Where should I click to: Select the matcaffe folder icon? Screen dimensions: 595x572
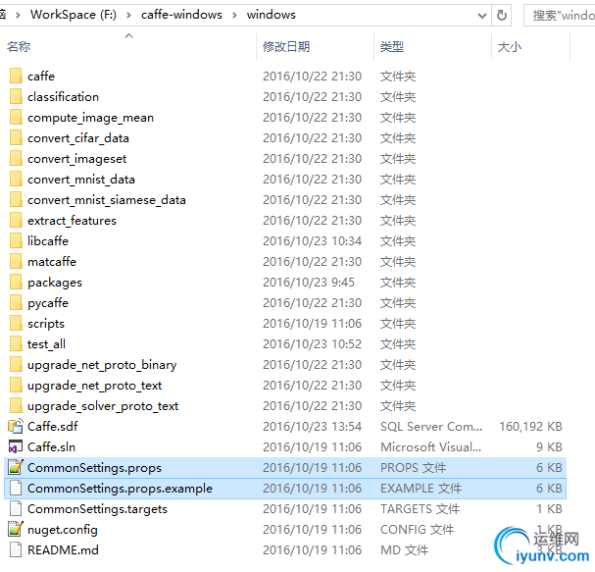coord(16,261)
